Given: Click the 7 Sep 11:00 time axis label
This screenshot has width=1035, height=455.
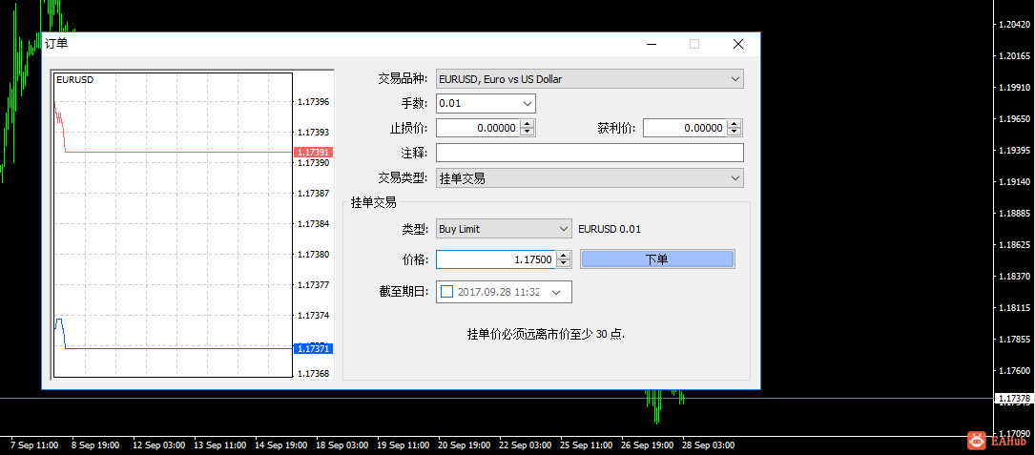Looking at the screenshot, I should click(34, 445).
